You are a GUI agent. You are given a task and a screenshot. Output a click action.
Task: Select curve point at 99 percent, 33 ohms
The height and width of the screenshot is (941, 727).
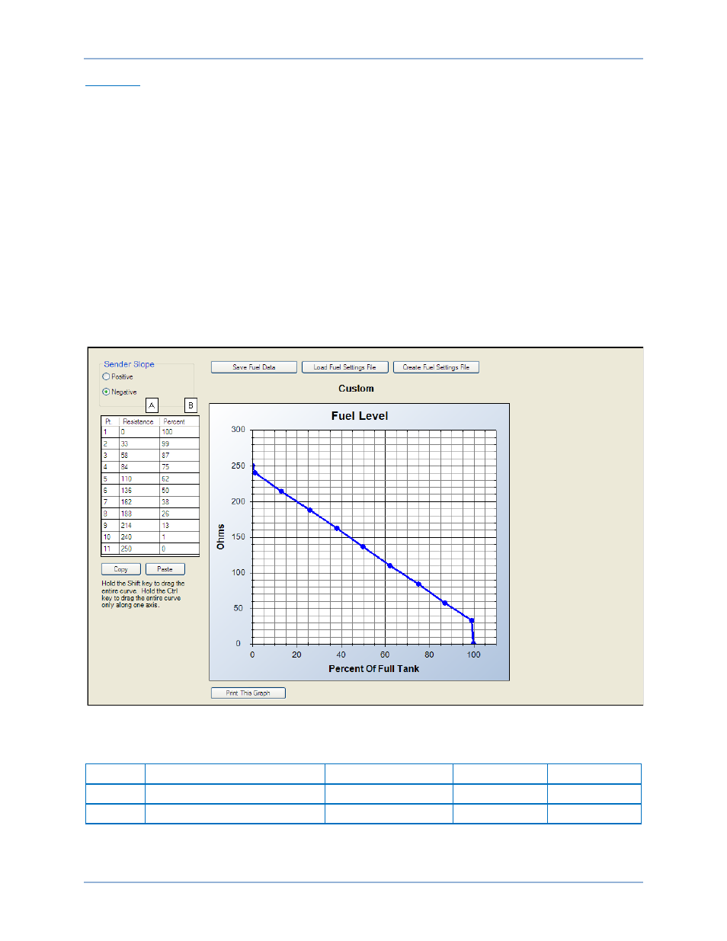click(x=472, y=620)
